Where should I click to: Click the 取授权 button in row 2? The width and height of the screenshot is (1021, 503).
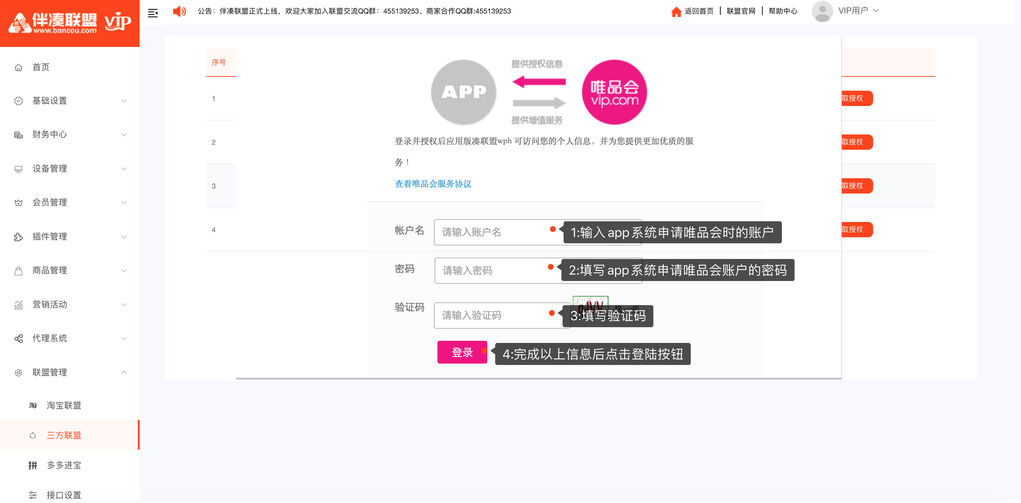tap(857, 142)
